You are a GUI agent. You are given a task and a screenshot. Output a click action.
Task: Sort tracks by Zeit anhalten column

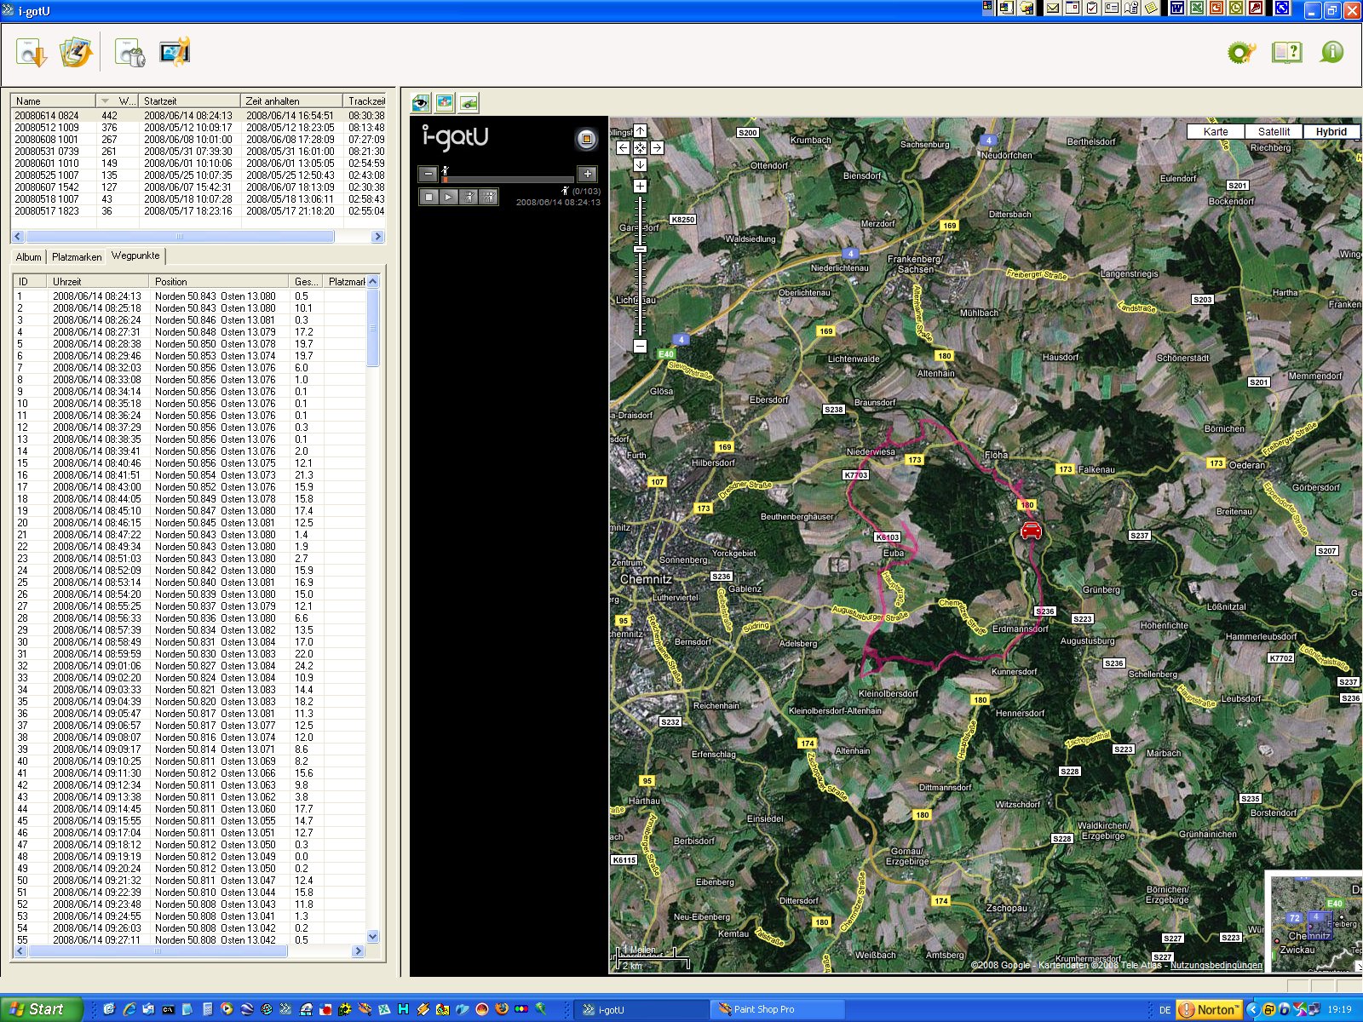pos(292,100)
